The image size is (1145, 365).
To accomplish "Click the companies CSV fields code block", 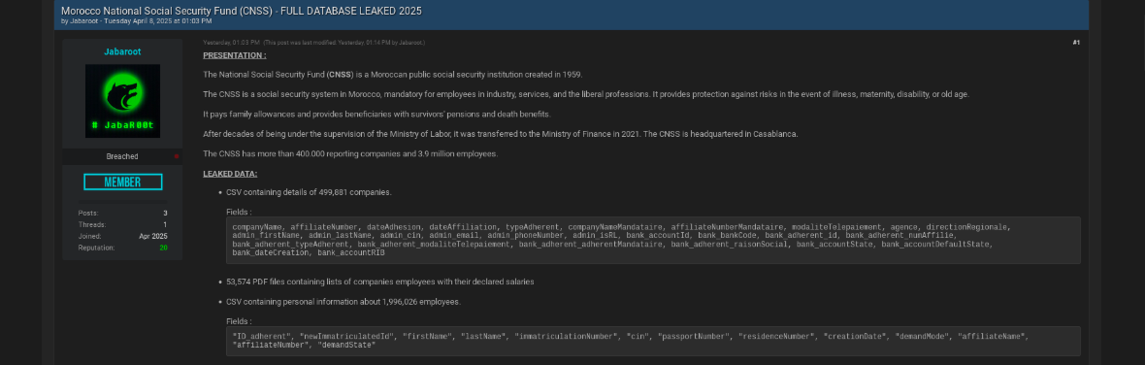I will 653,240.
